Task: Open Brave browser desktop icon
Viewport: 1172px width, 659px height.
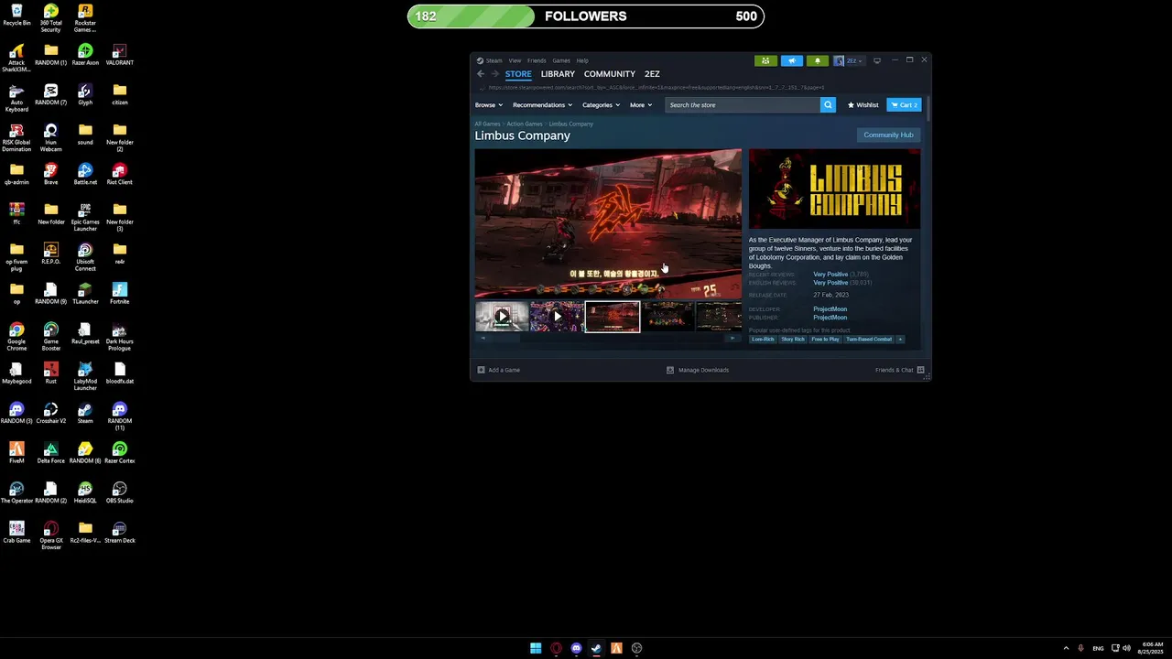Action: click(x=50, y=174)
